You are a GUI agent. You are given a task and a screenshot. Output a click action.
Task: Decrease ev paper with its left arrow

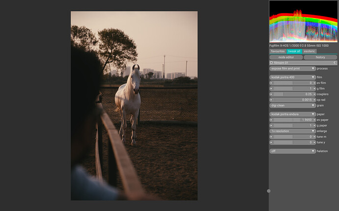(x=271, y=120)
